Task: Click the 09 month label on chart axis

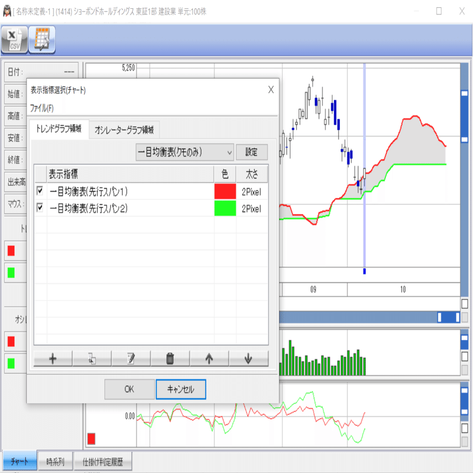Action: click(x=313, y=290)
